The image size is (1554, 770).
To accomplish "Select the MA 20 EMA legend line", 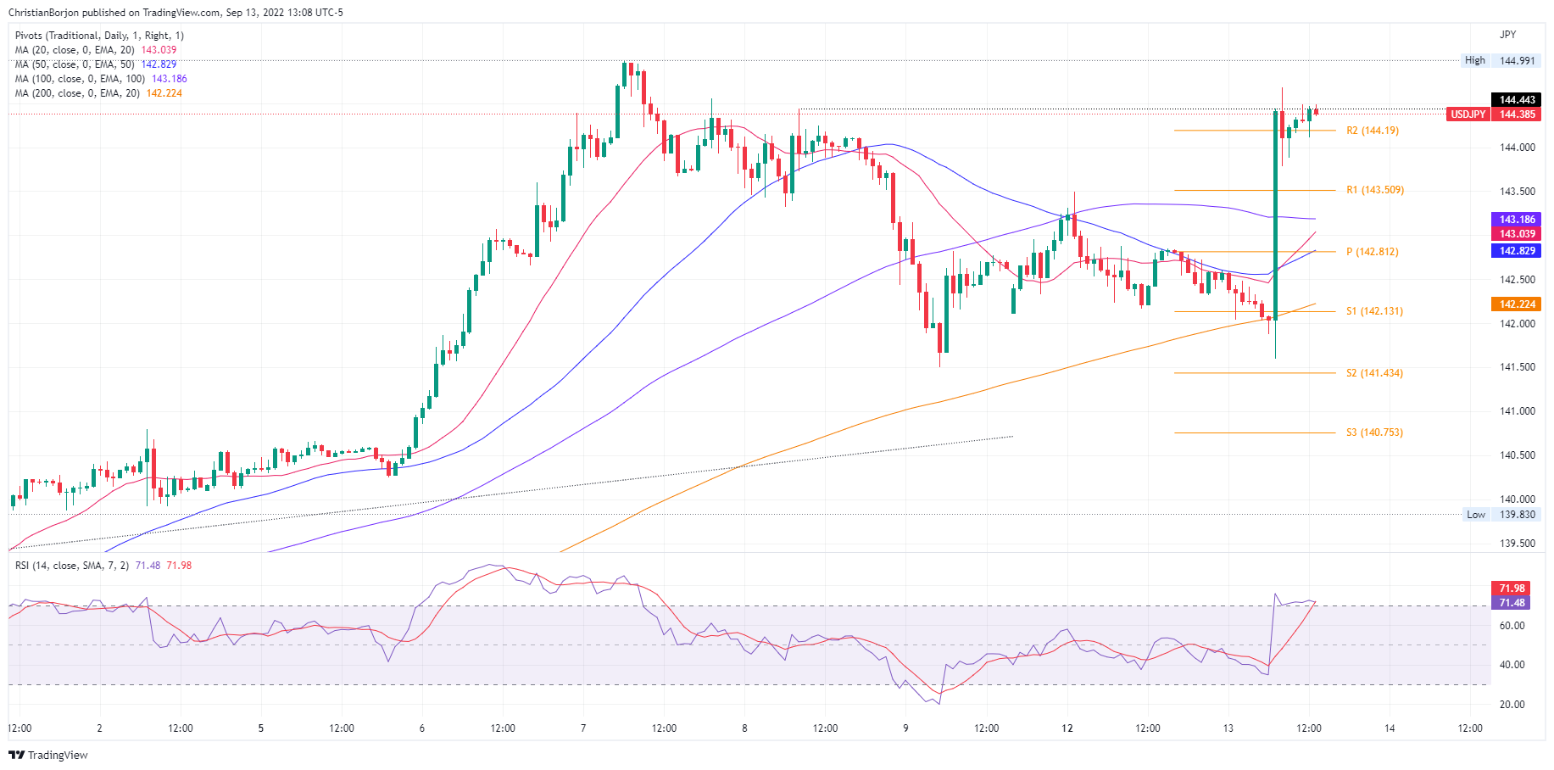I will tap(96, 50).
